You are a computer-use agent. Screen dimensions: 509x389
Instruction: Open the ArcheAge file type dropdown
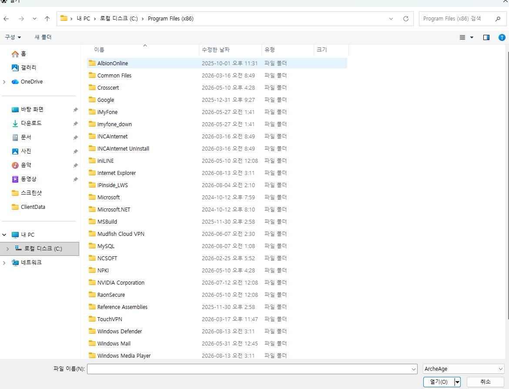click(x=464, y=369)
